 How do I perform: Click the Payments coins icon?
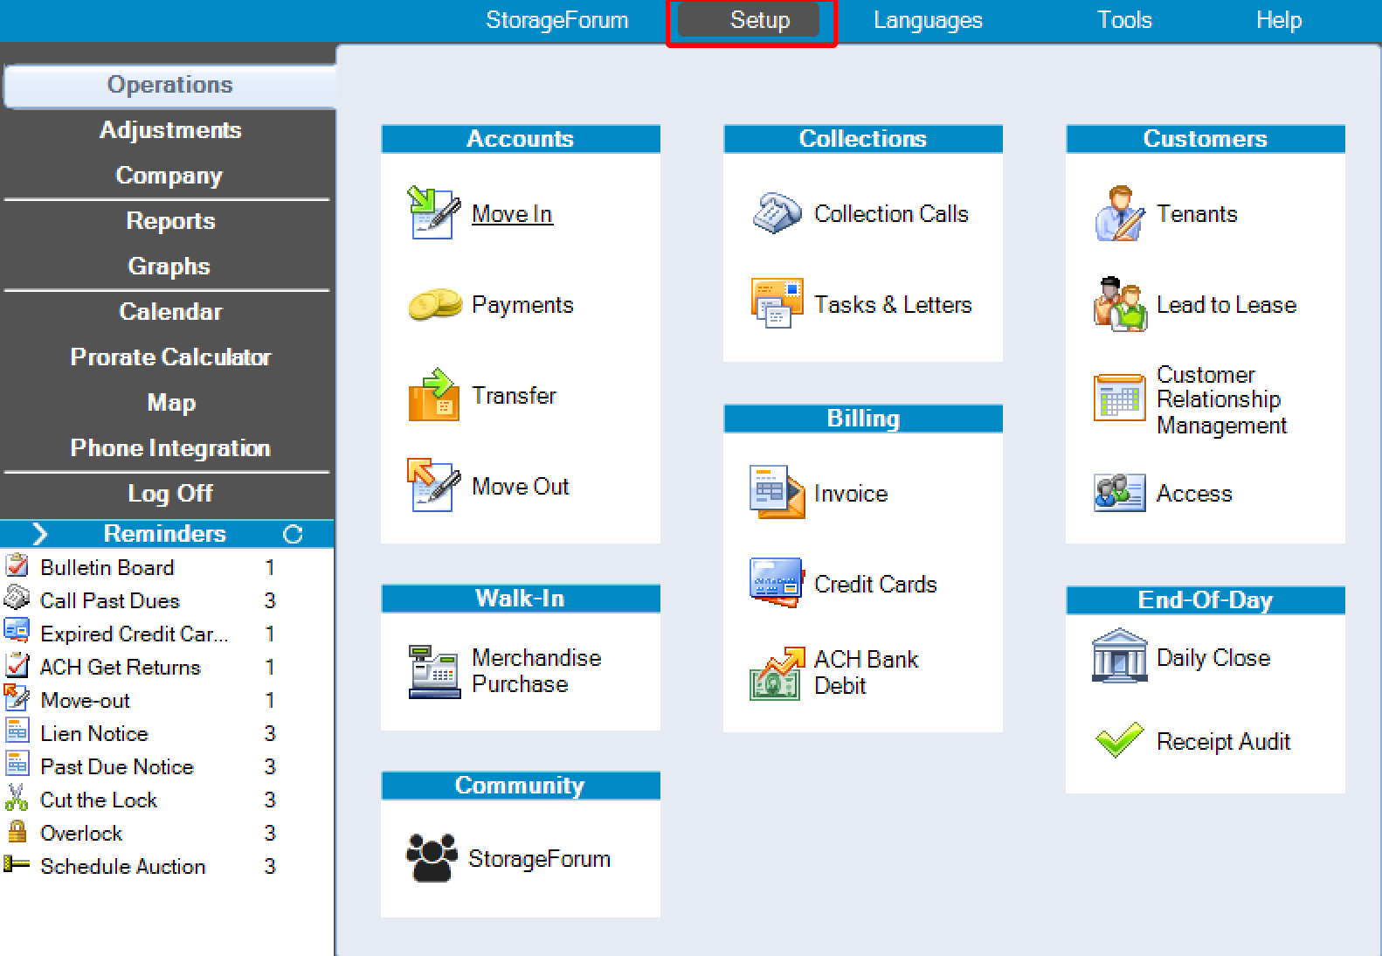(x=435, y=305)
